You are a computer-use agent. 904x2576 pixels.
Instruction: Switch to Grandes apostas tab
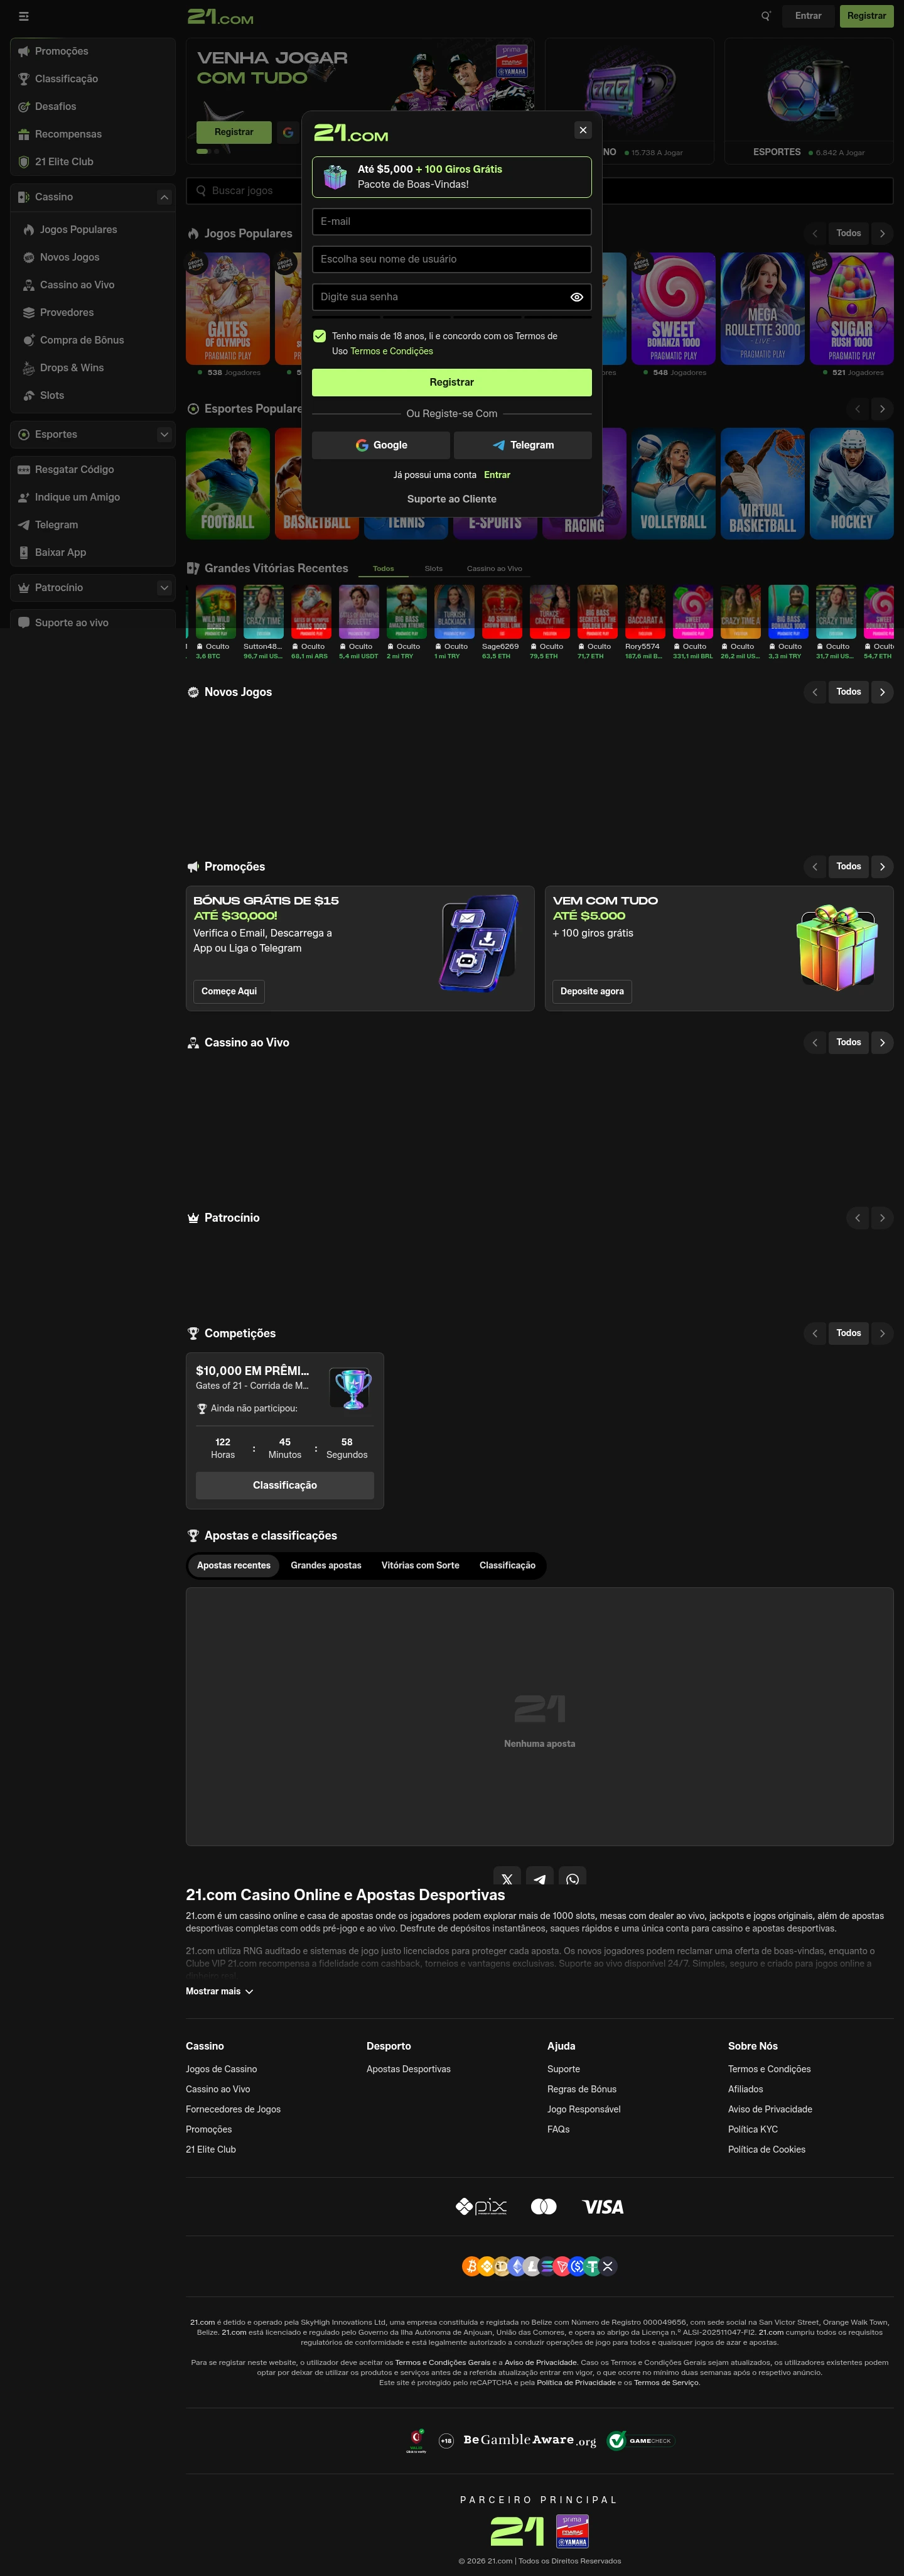pos(326,1565)
